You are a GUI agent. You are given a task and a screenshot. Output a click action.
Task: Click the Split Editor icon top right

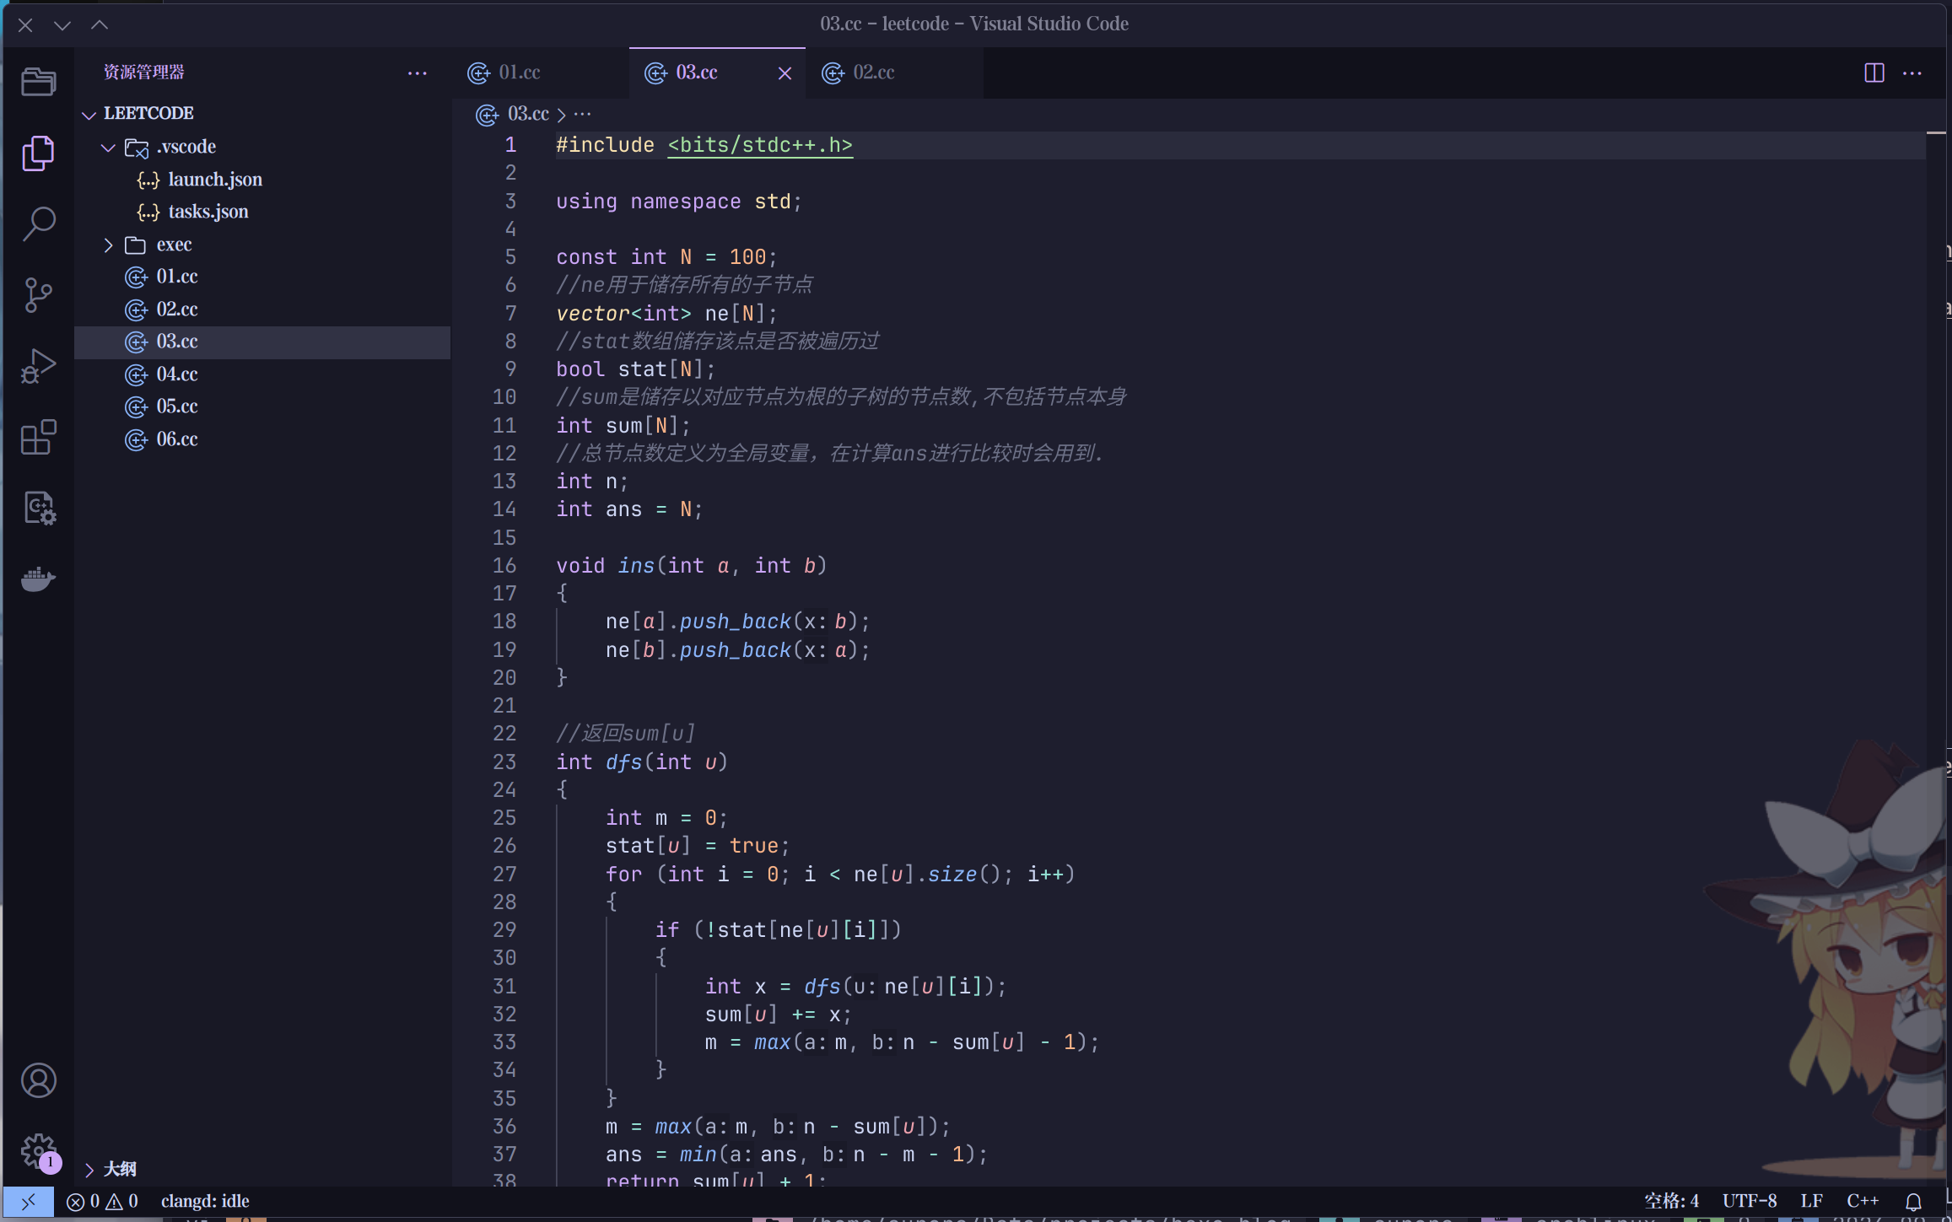tap(1874, 72)
